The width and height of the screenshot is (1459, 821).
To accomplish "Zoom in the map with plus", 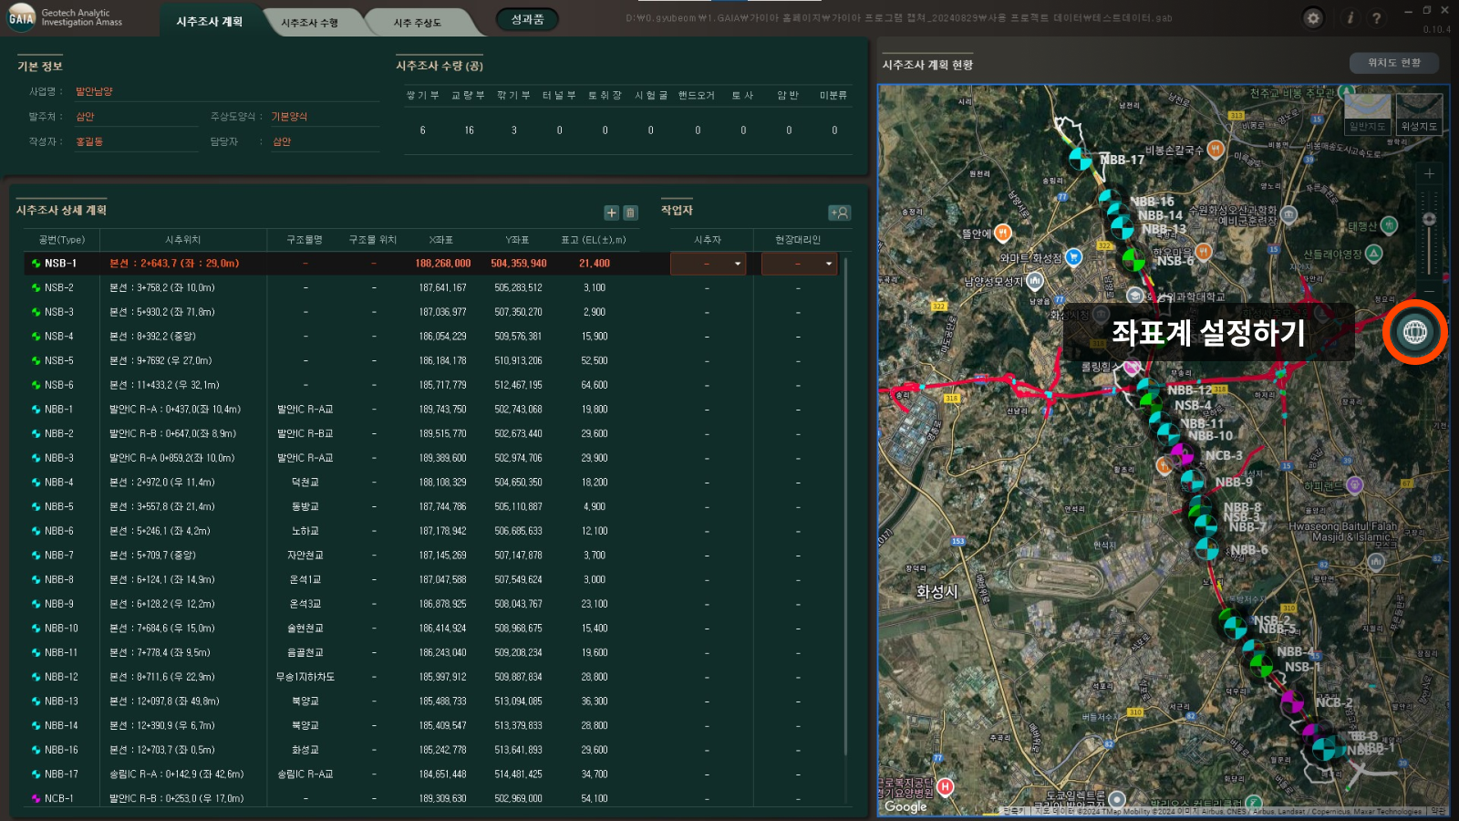I will 1429,173.
